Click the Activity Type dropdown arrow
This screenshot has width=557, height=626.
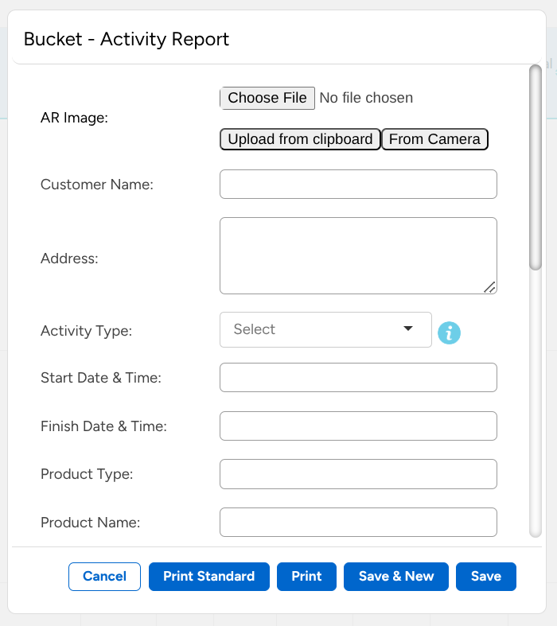408,329
